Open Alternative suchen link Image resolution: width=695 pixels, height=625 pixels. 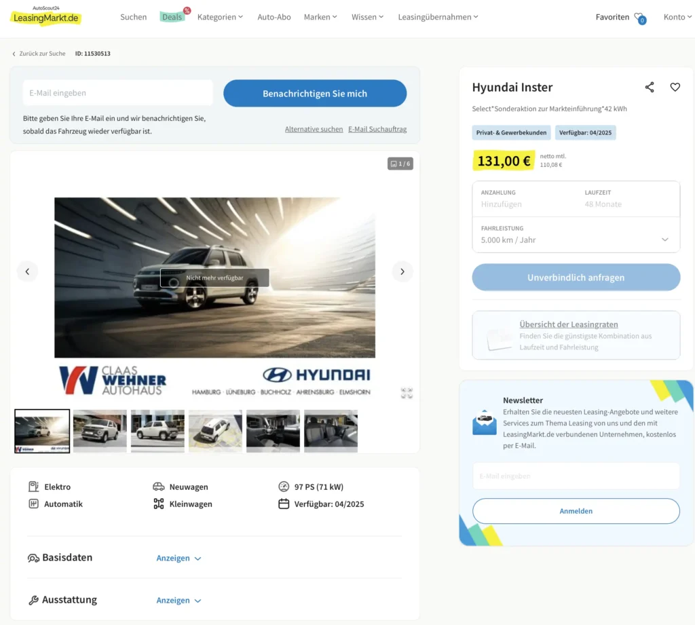[x=314, y=129]
